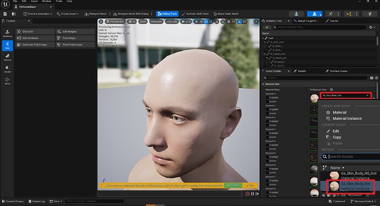
Task: Switch to the Morph Target Previewer tab
Action: tap(306, 21)
